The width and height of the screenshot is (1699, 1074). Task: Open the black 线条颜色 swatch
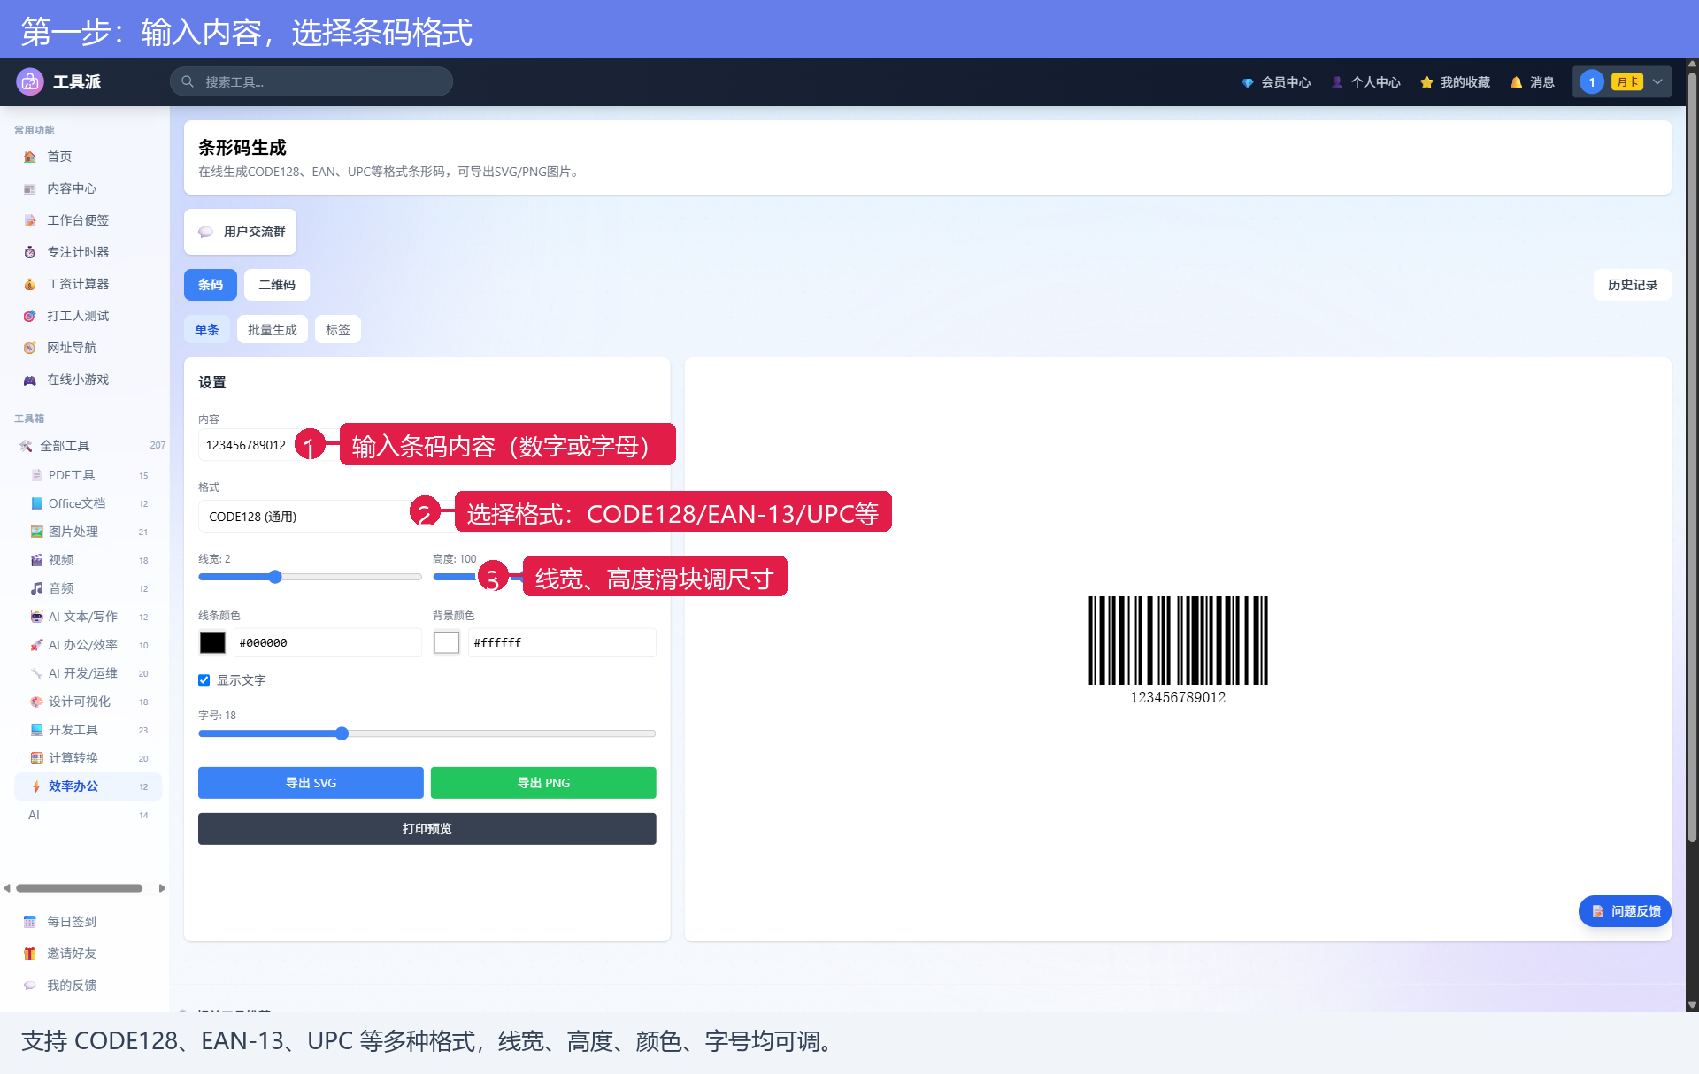pyautogui.click(x=212, y=643)
